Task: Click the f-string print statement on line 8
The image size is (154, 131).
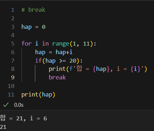Action: [x=98, y=69]
